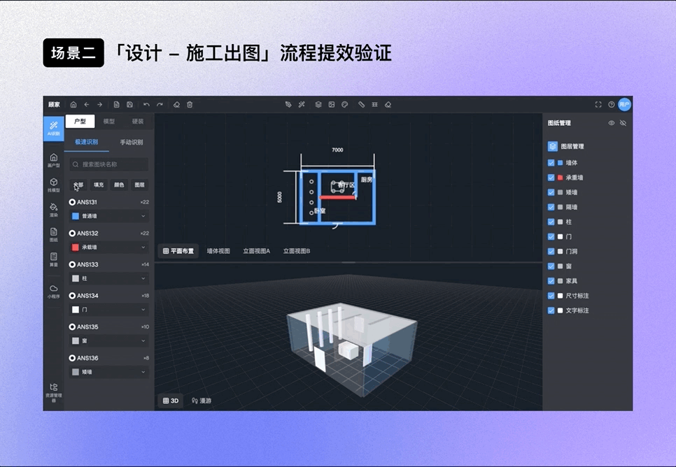Open 资源管理器 at sidebar bottom

coord(54,392)
